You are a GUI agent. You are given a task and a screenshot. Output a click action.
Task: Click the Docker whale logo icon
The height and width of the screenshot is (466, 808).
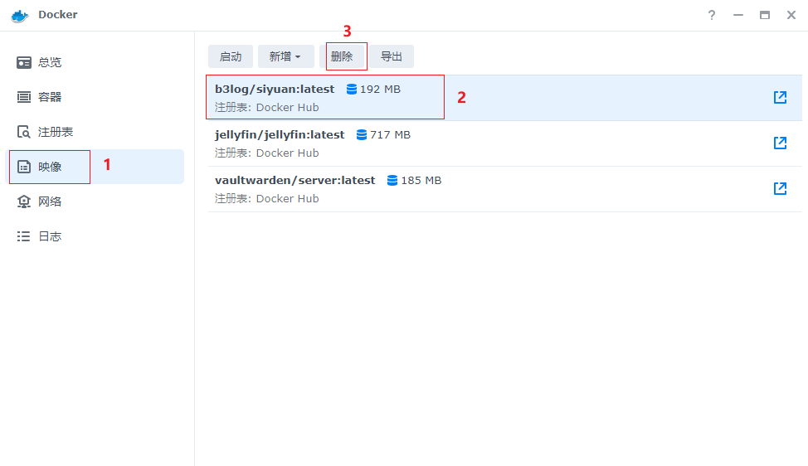(x=20, y=16)
